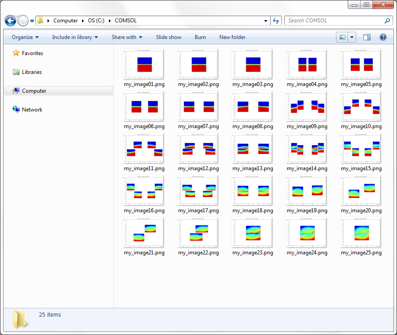The height and width of the screenshot is (335, 397).
Task: Expand the breadcrumb arrow before Computer
Action: pos(48,21)
